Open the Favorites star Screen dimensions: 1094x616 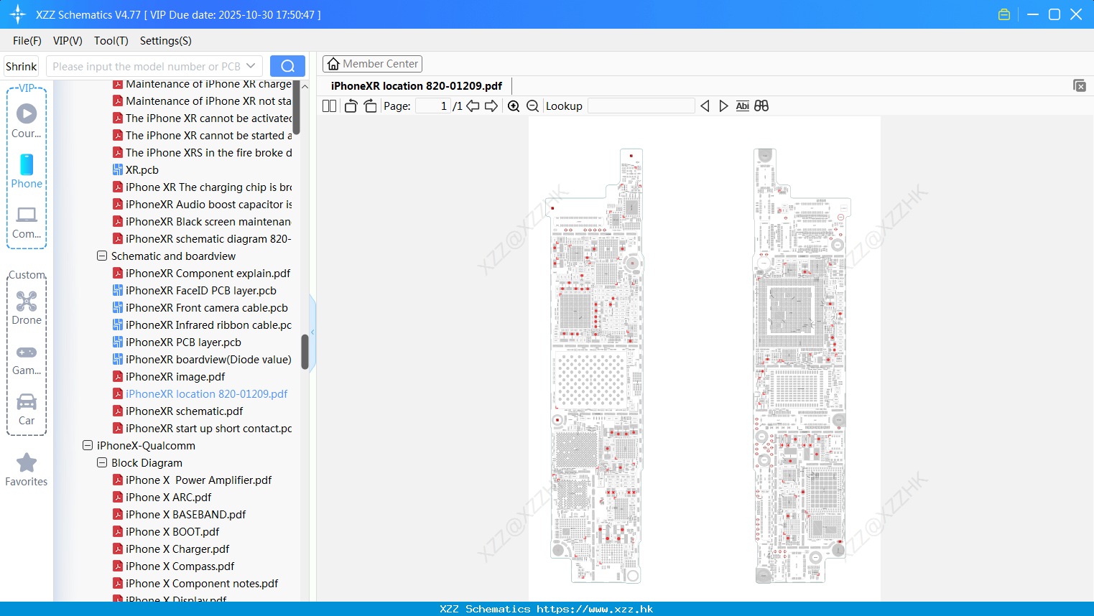point(27,470)
